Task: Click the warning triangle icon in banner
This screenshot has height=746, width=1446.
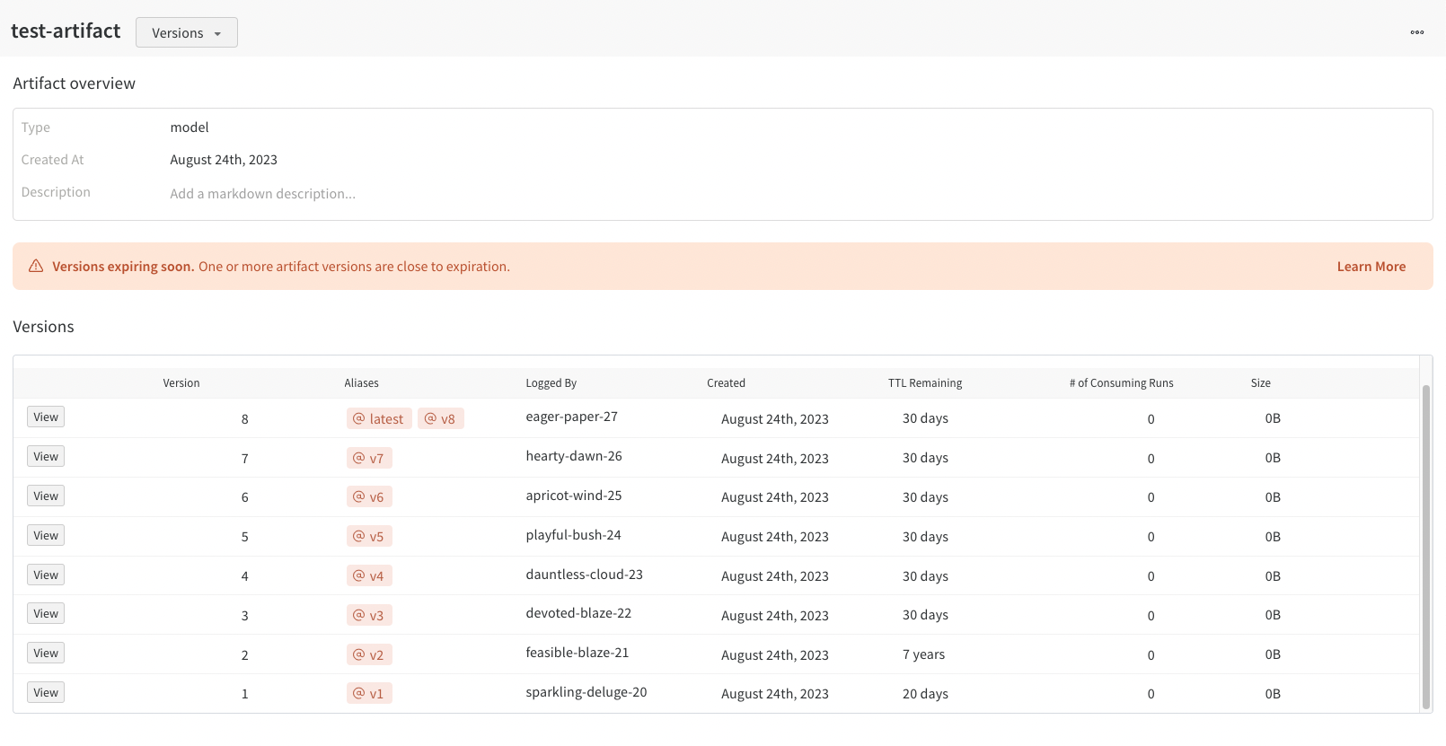Action: pyautogui.click(x=36, y=267)
